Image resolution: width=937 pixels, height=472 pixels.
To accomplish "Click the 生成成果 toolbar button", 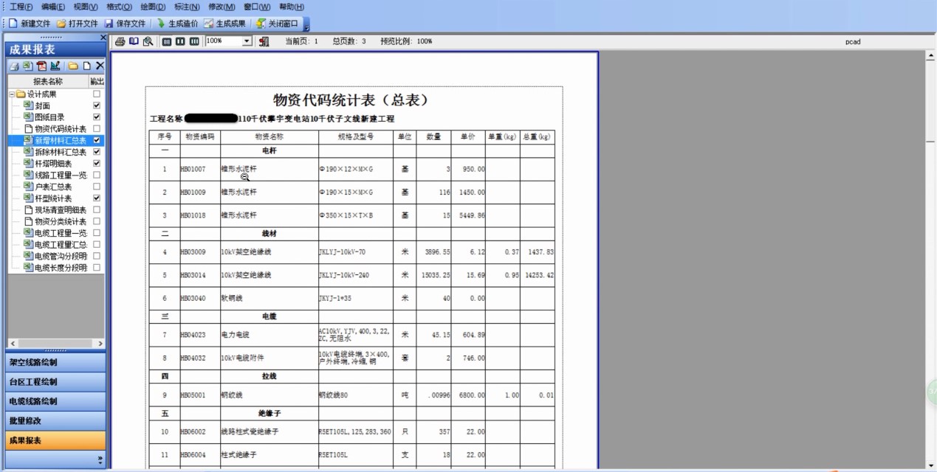I will (225, 24).
